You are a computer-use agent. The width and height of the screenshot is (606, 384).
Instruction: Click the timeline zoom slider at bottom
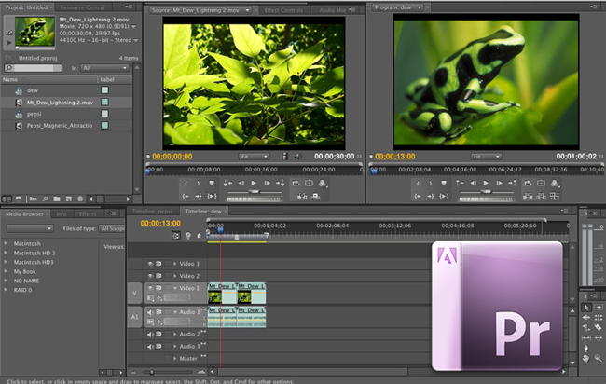151,372
